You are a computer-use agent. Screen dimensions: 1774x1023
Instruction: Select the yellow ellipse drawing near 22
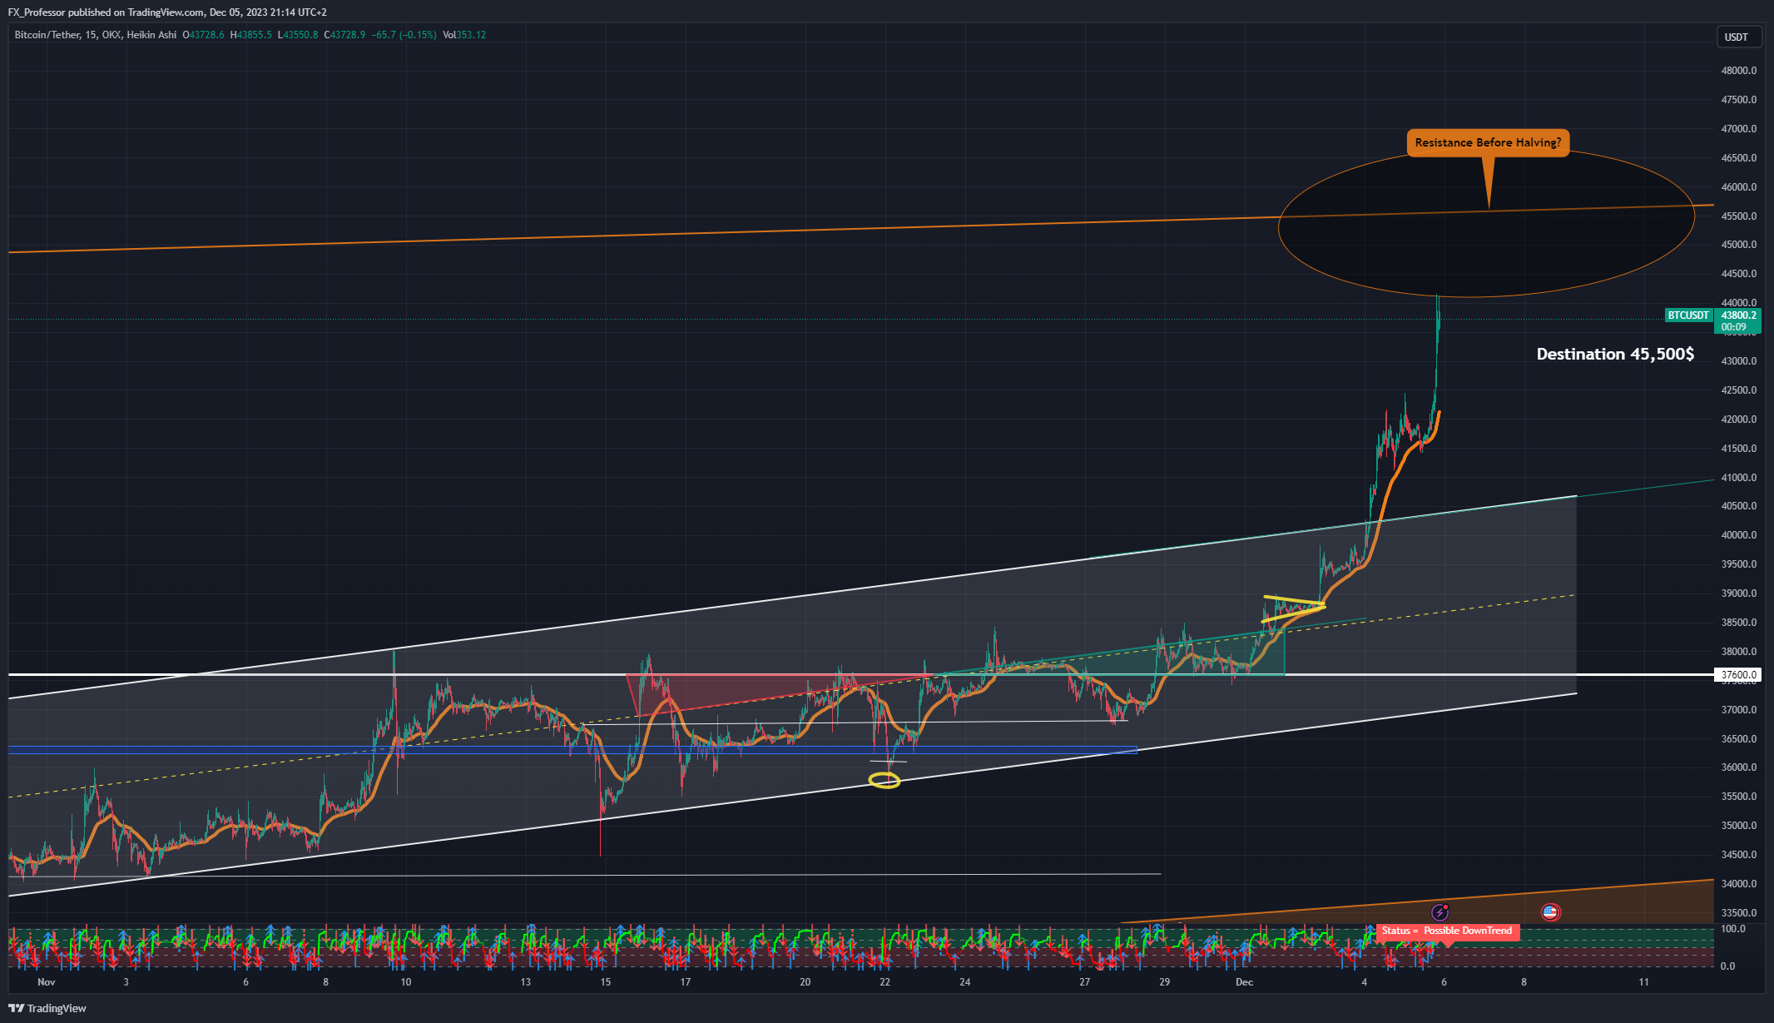(885, 780)
